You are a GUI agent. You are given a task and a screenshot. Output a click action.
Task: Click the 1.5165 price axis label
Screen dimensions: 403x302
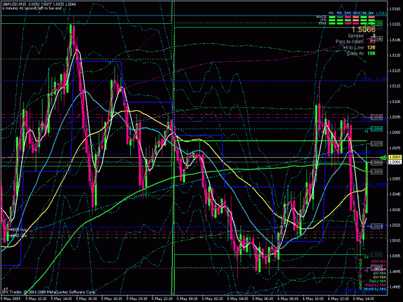click(x=395, y=9)
